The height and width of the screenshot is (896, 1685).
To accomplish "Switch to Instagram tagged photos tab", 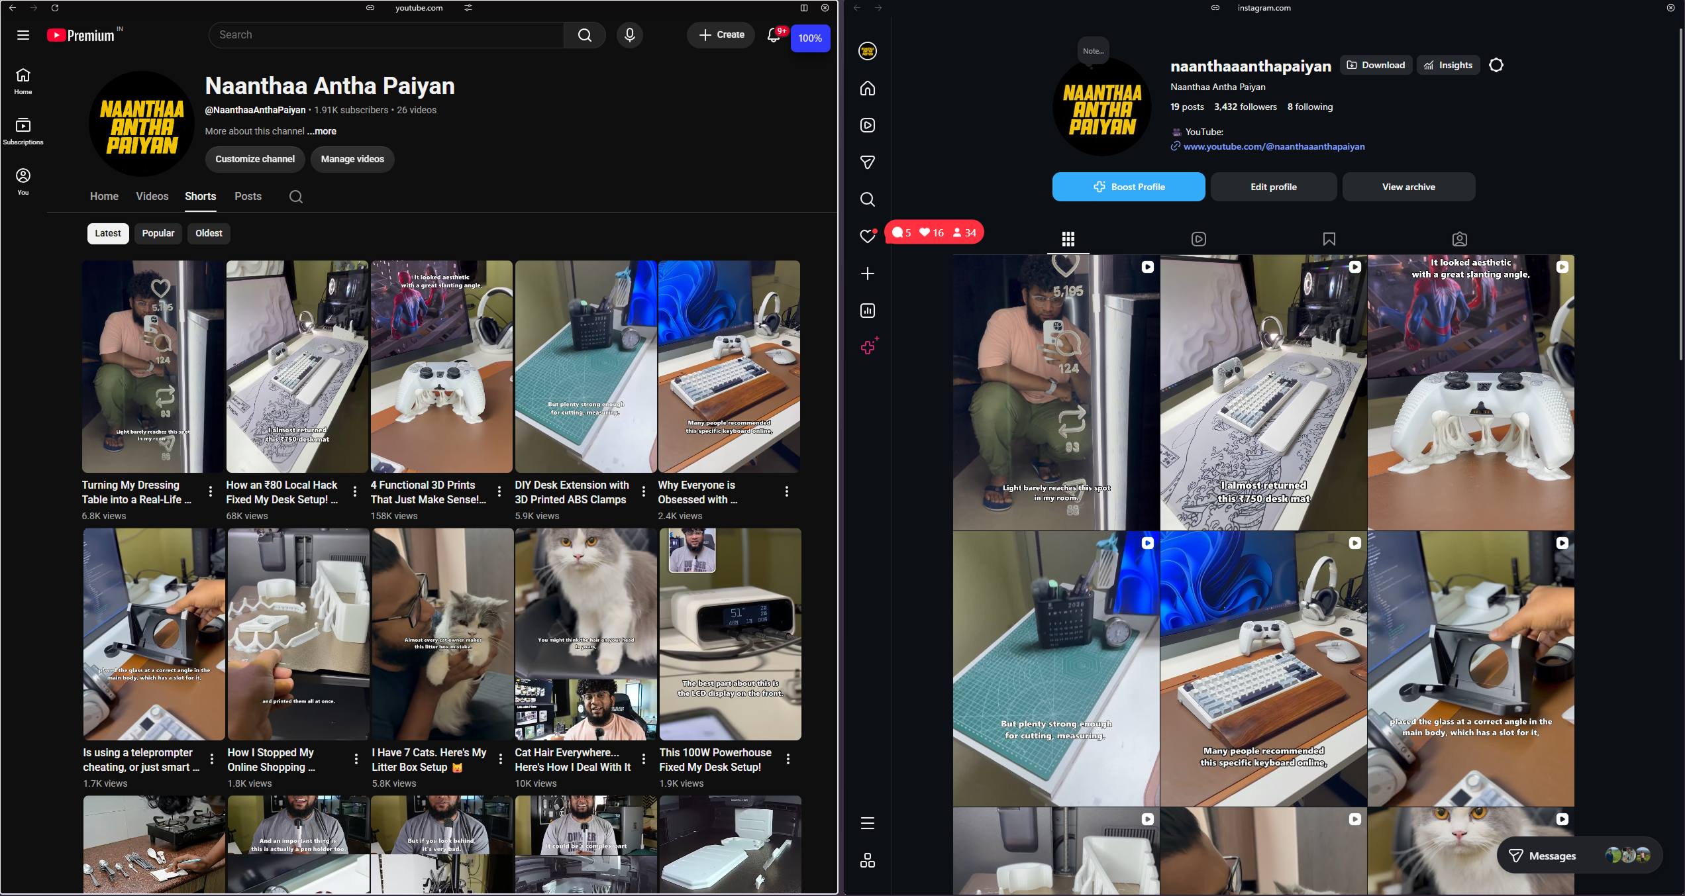I will click(1459, 239).
